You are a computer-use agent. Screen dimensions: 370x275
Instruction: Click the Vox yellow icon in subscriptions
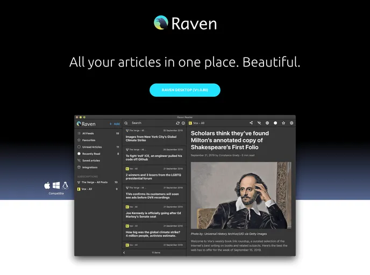coord(79,189)
